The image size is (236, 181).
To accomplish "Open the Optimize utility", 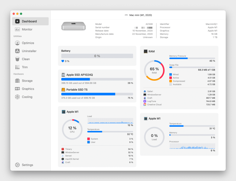I will pyautogui.click(x=30, y=43).
